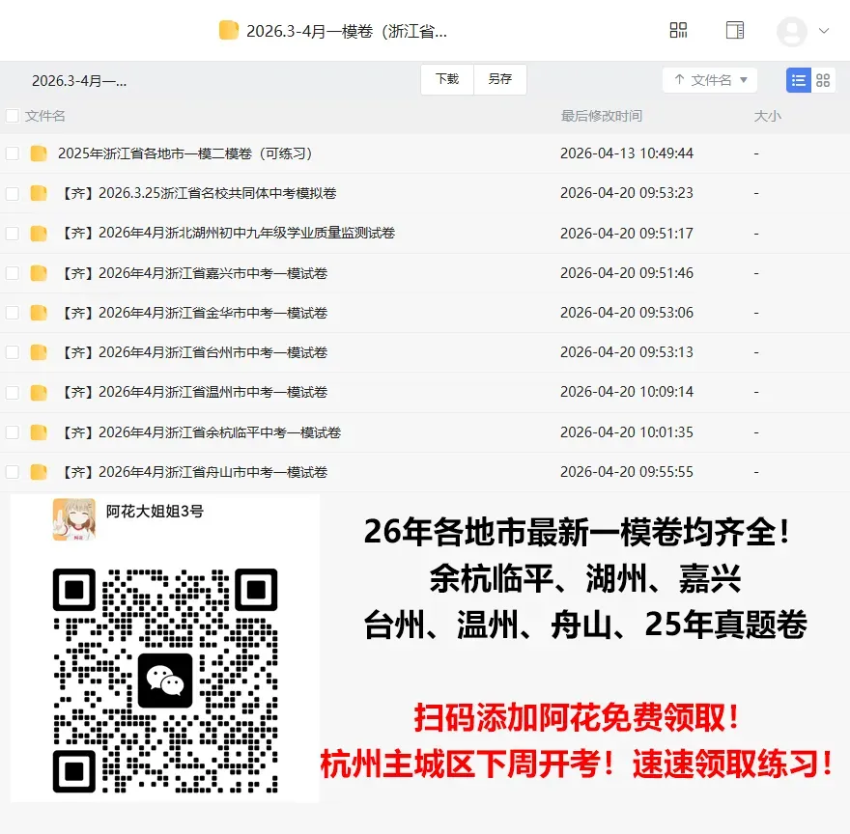Switch to grid view mode
850x834 pixels.
(x=823, y=80)
